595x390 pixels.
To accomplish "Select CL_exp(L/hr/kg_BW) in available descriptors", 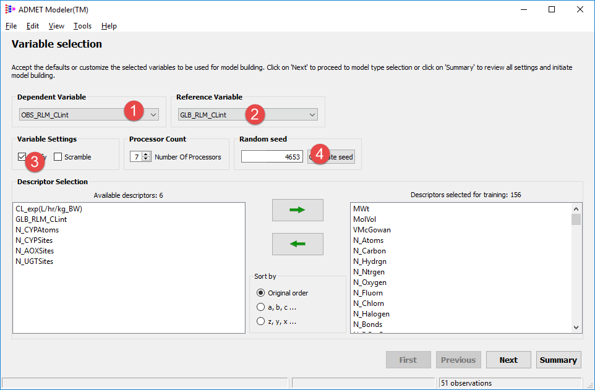I will (x=49, y=209).
